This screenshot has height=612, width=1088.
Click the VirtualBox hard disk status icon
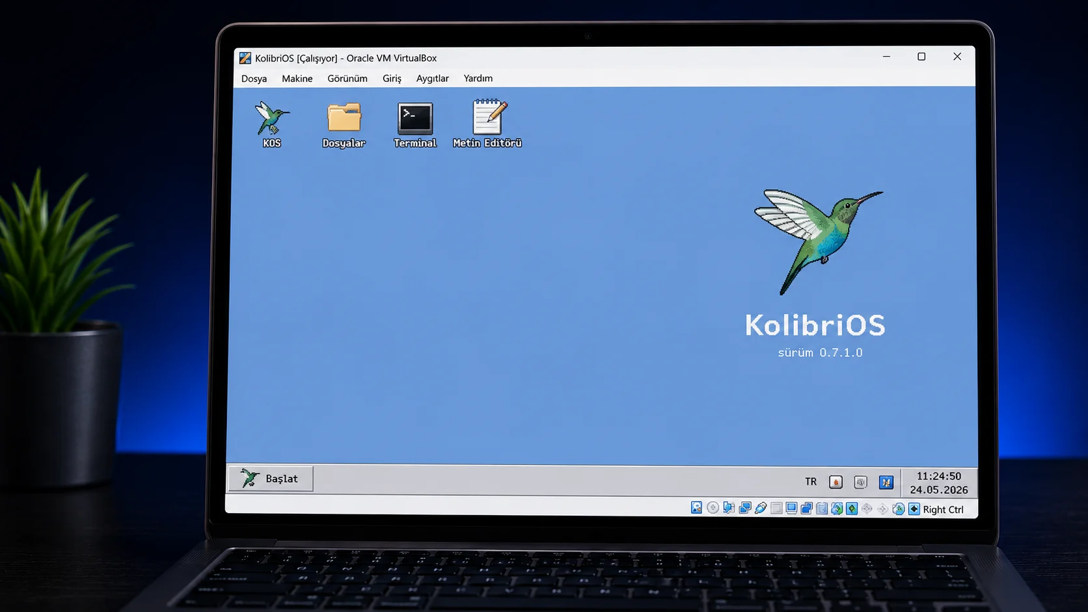tap(696, 508)
